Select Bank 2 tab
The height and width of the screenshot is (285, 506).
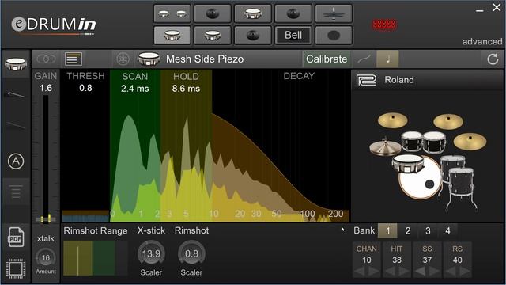[408, 230]
